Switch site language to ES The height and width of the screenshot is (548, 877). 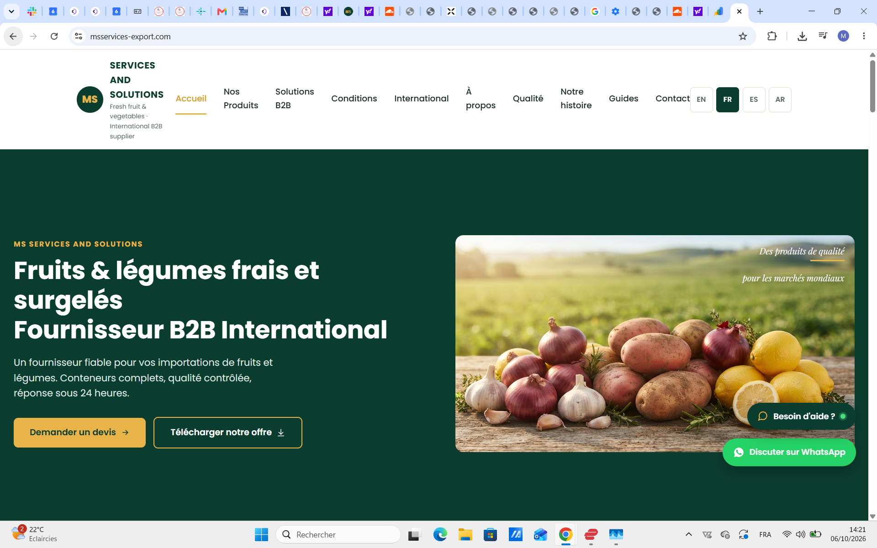pos(754,100)
